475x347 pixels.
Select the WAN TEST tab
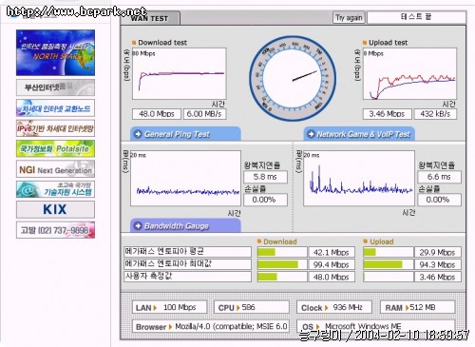pos(150,18)
